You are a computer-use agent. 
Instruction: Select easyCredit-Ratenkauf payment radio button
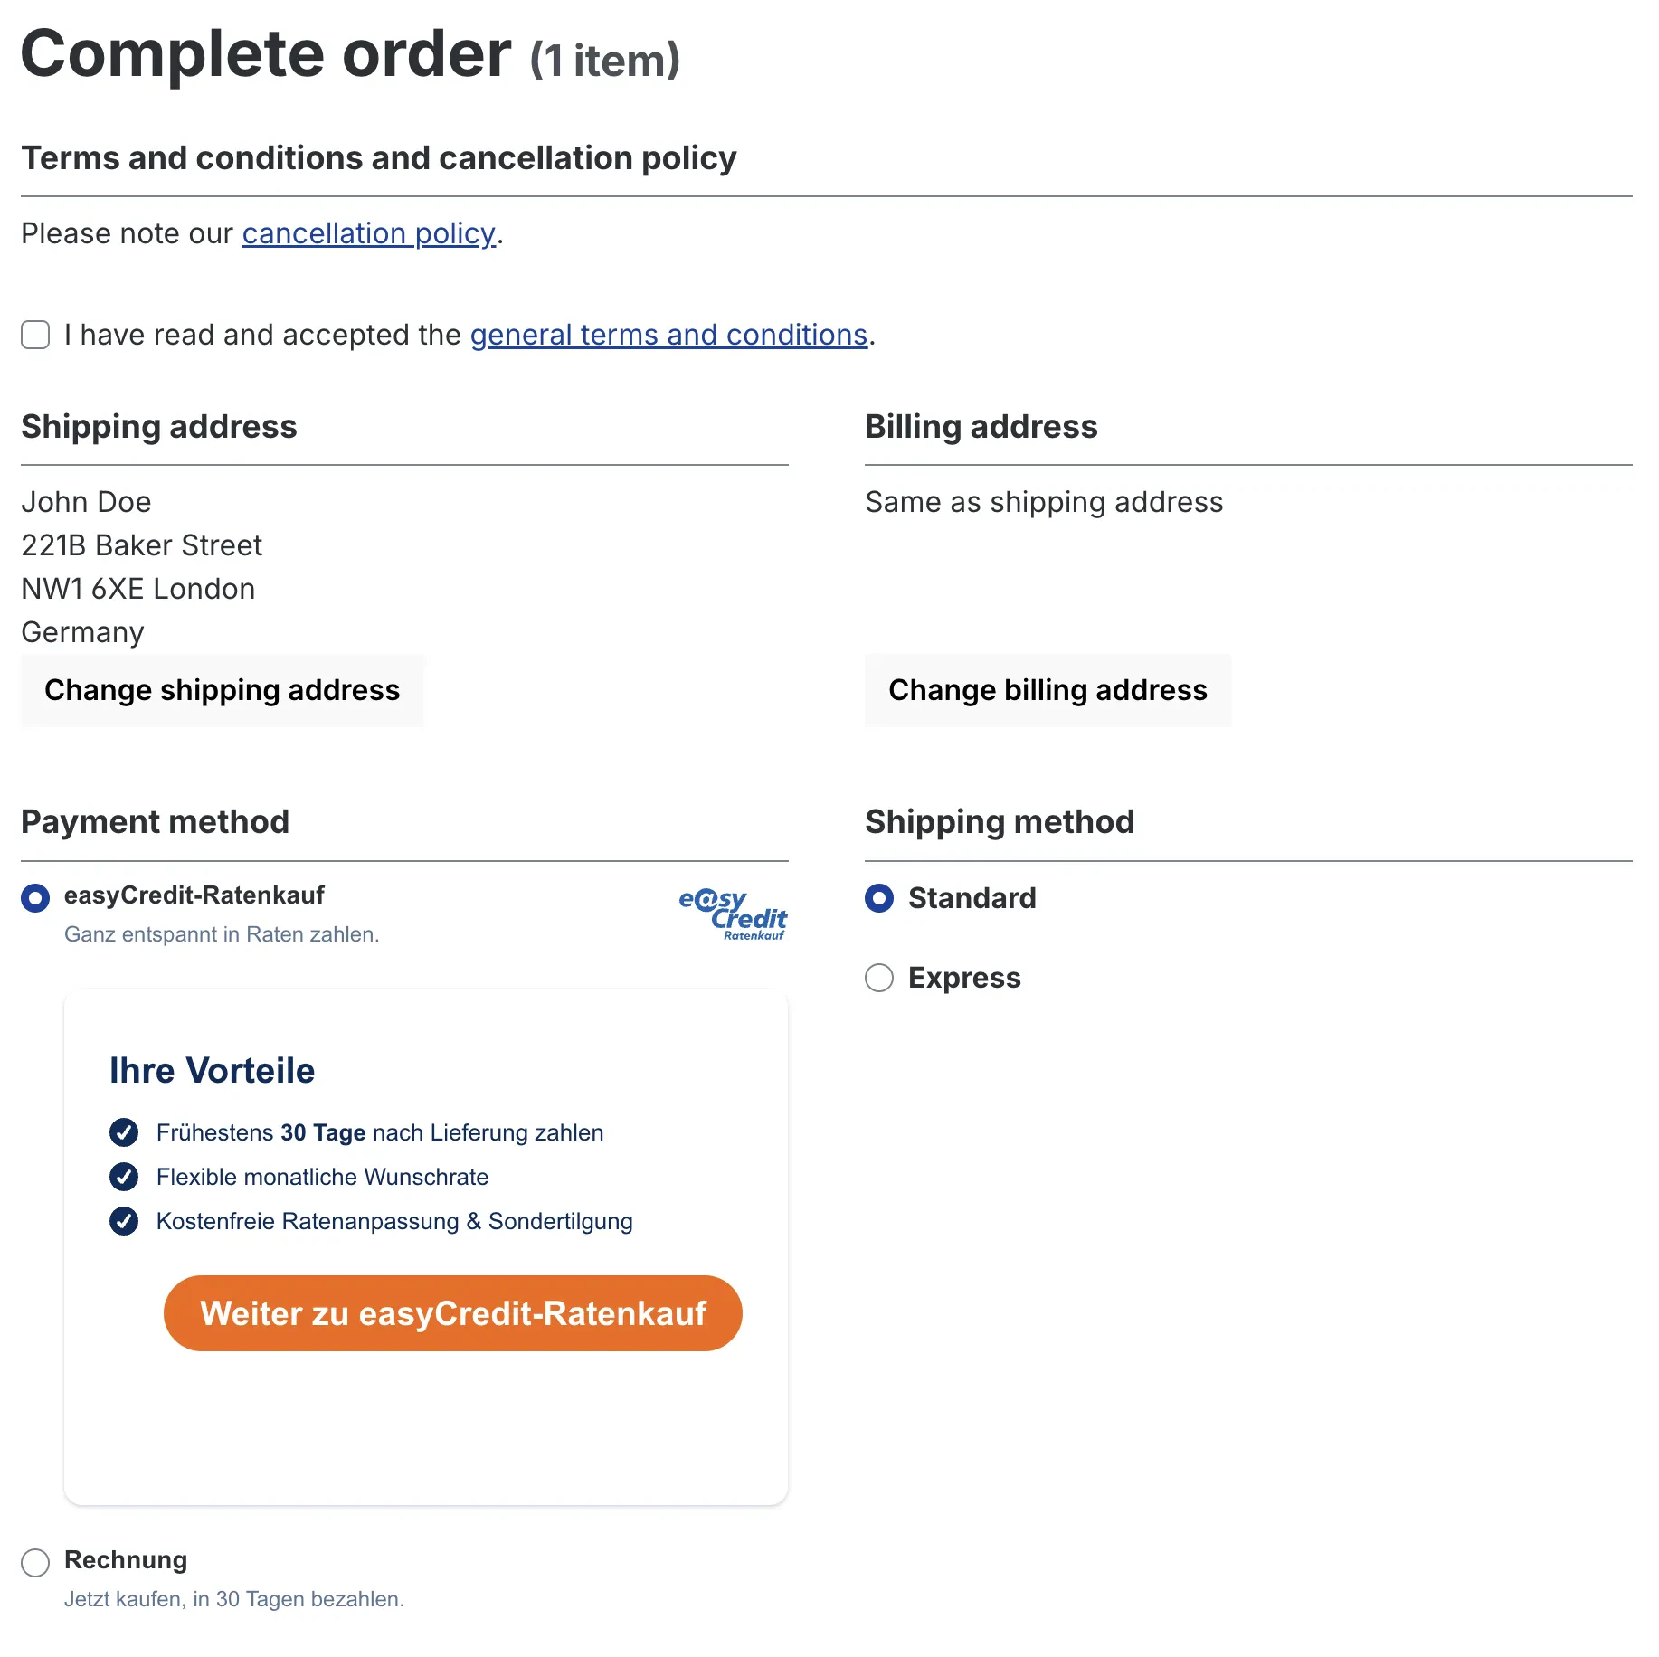tap(35, 898)
